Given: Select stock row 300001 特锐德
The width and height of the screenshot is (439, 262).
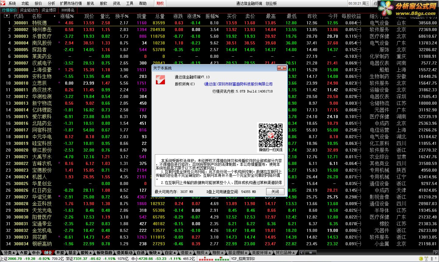Looking at the screenshot, I should point(220,23).
